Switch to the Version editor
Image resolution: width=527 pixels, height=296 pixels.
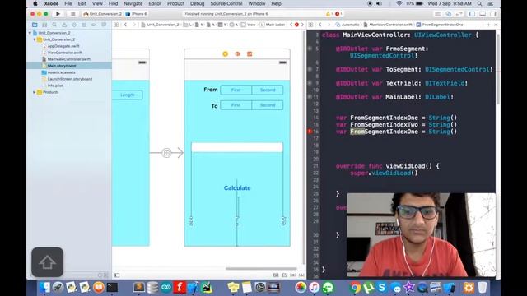(459, 14)
